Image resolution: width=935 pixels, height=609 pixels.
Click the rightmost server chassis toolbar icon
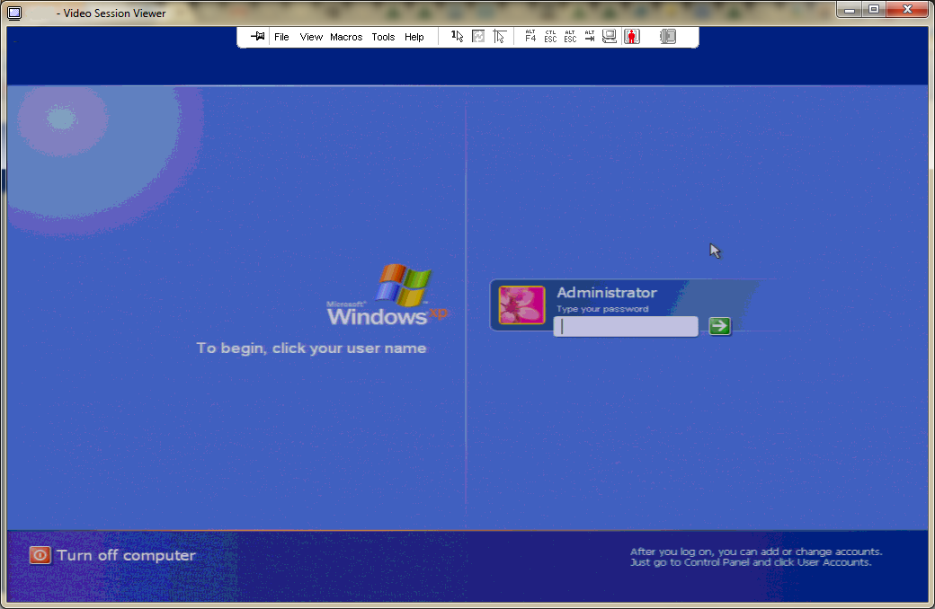pyautogui.click(x=668, y=36)
